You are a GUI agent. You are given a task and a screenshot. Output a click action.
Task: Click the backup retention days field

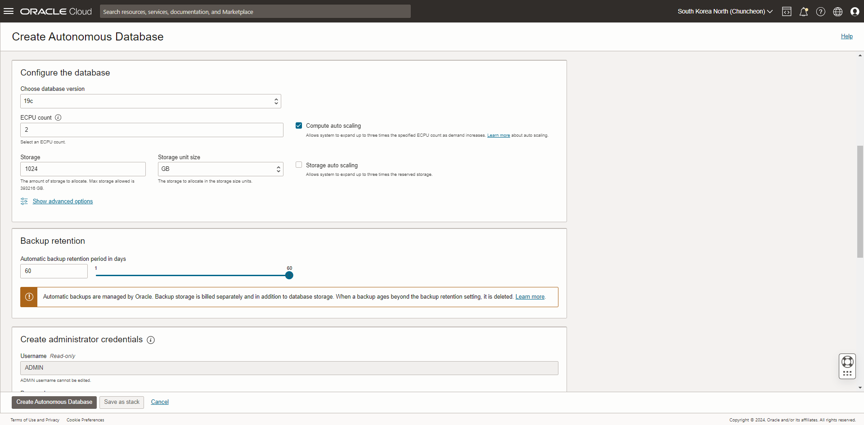54,271
